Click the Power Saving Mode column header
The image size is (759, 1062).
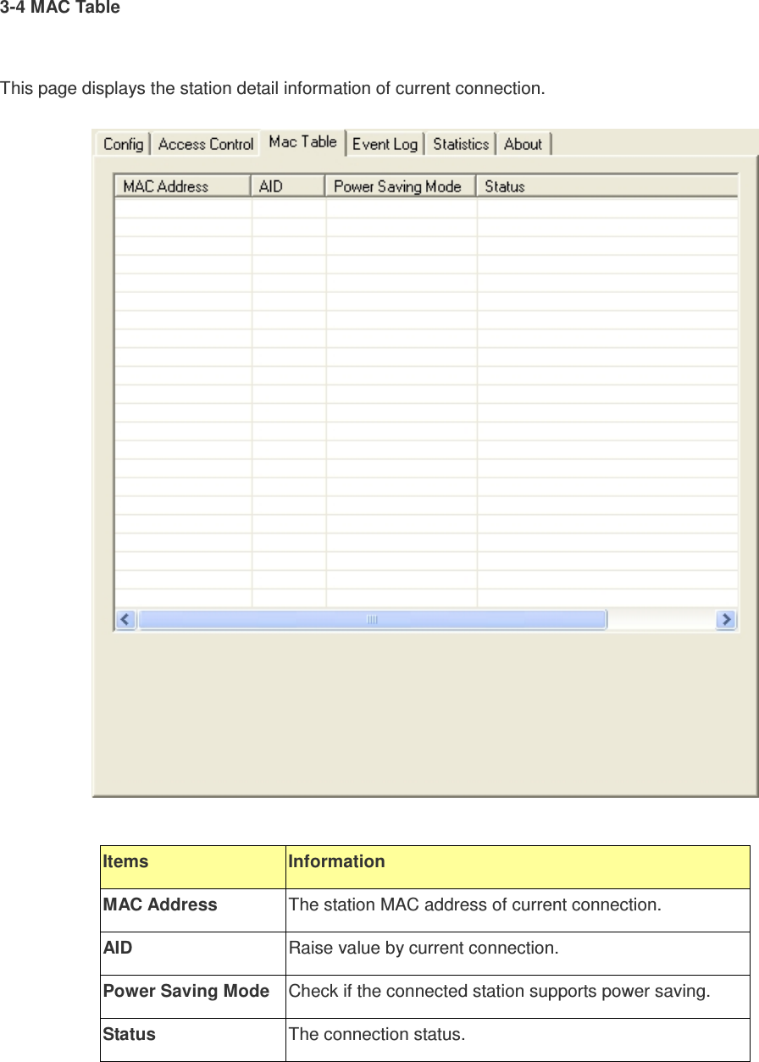398,186
